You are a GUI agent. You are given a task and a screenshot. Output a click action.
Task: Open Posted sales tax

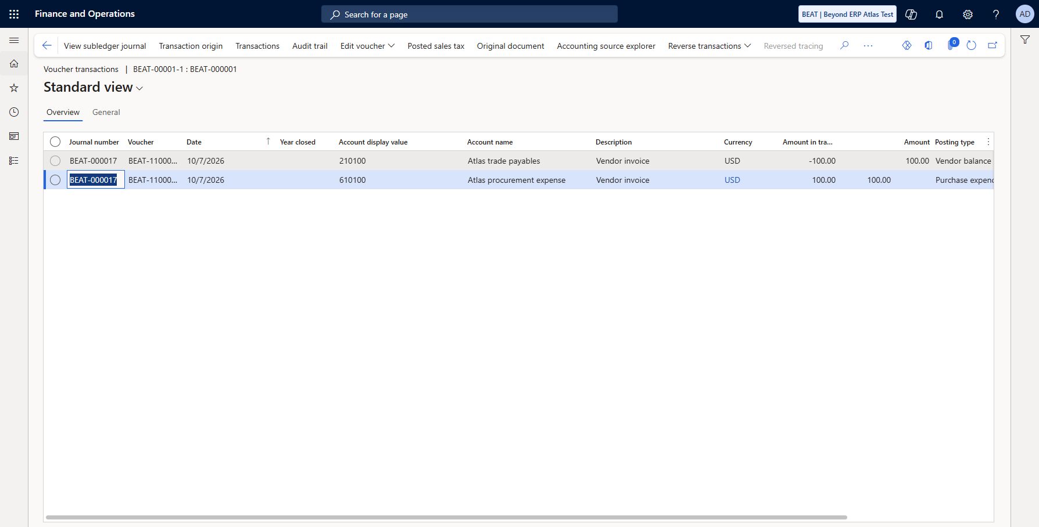pos(436,46)
